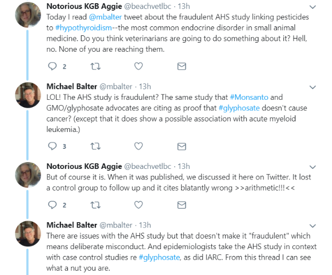
Task: Reply to first tweet about fraudulent AHS study
Action: [x=52, y=67]
